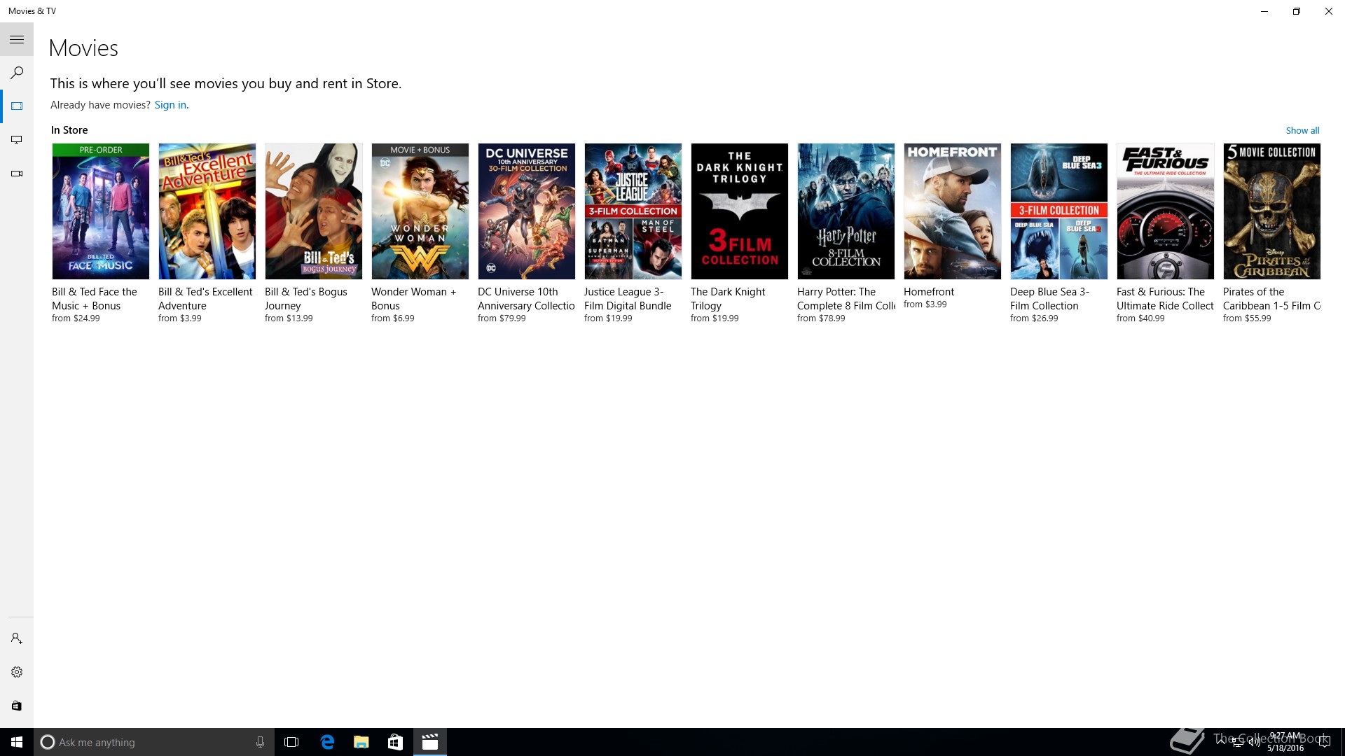This screenshot has height=756, width=1345.
Task: Open Settings gear in the sidebar
Action: pyautogui.click(x=17, y=672)
